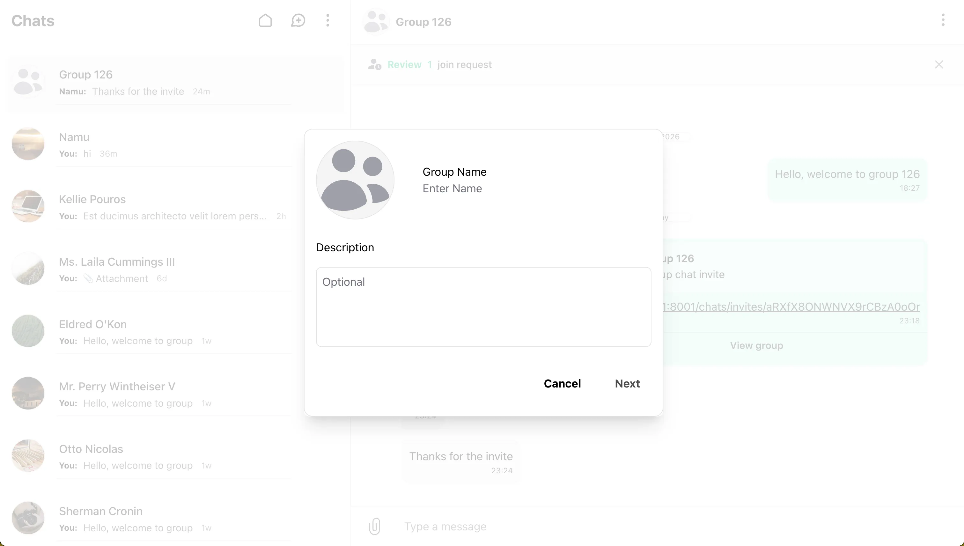
Task: Click Group 126 list avatar icon
Action: pyautogui.click(x=28, y=81)
